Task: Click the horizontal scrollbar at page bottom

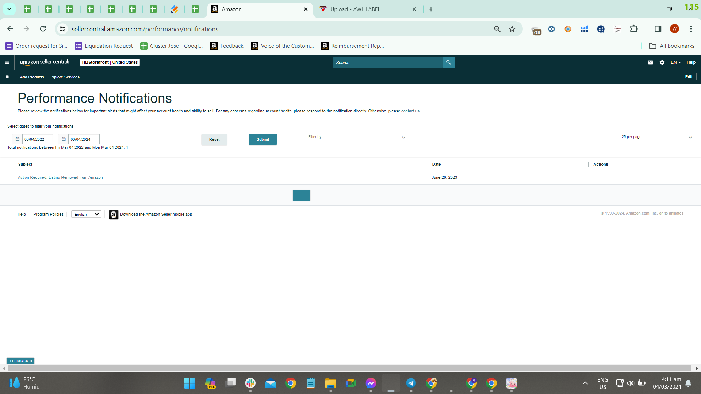Action: coord(349,368)
